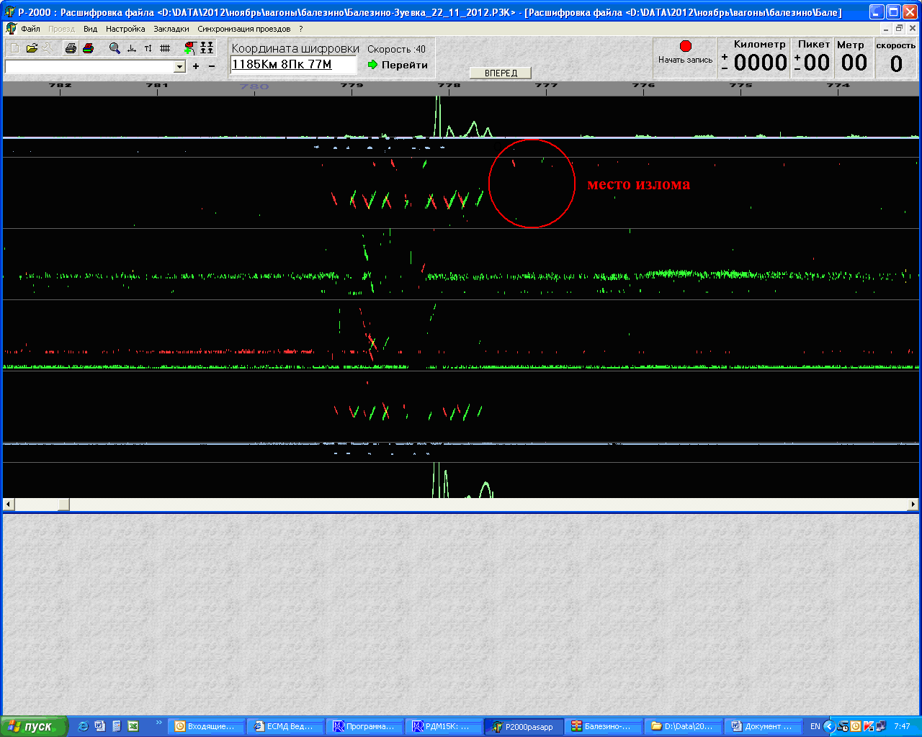Image resolution: width=922 pixels, height=737 pixels.
Task: Switch to ЕСМД Вед... taskbar window
Action: pos(285,726)
